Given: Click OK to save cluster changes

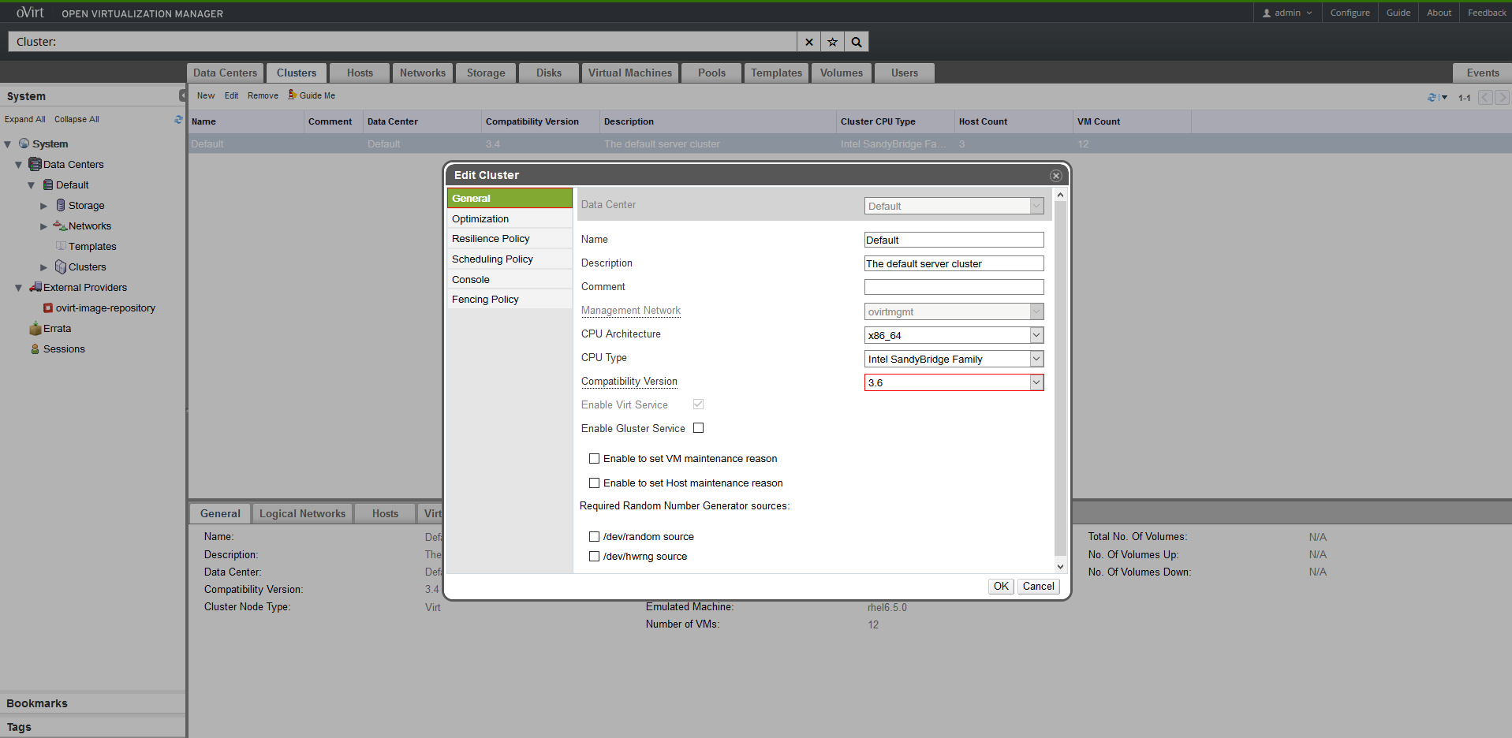Looking at the screenshot, I should click(1001, 586).
